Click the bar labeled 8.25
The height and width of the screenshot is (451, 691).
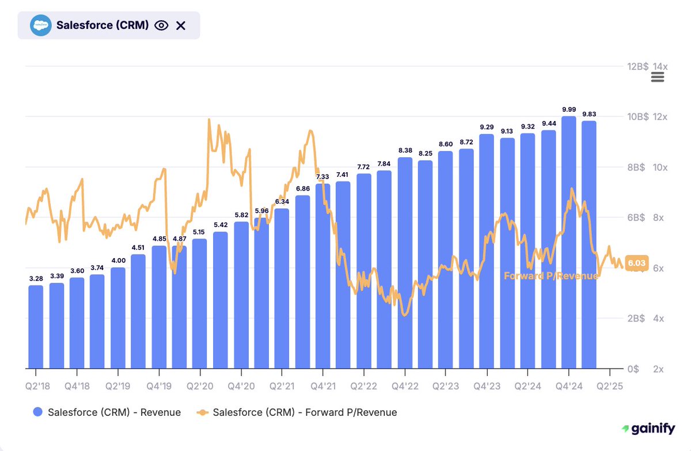click(x=426, y=264)
